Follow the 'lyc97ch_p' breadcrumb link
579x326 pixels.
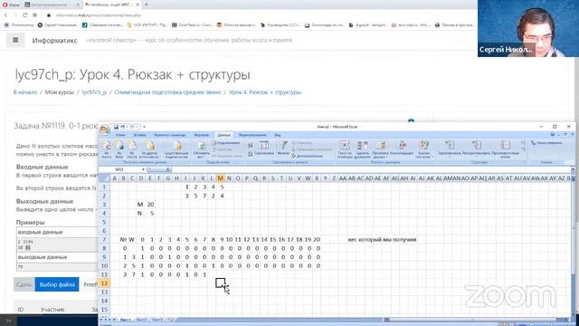pos(94,92)
